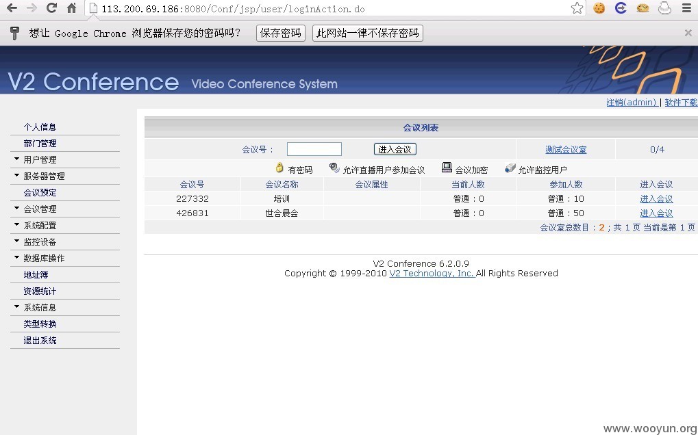Click the first cookie extension icon
The height and width of the screenshot is (435, 698).
(x=599, y=8)
